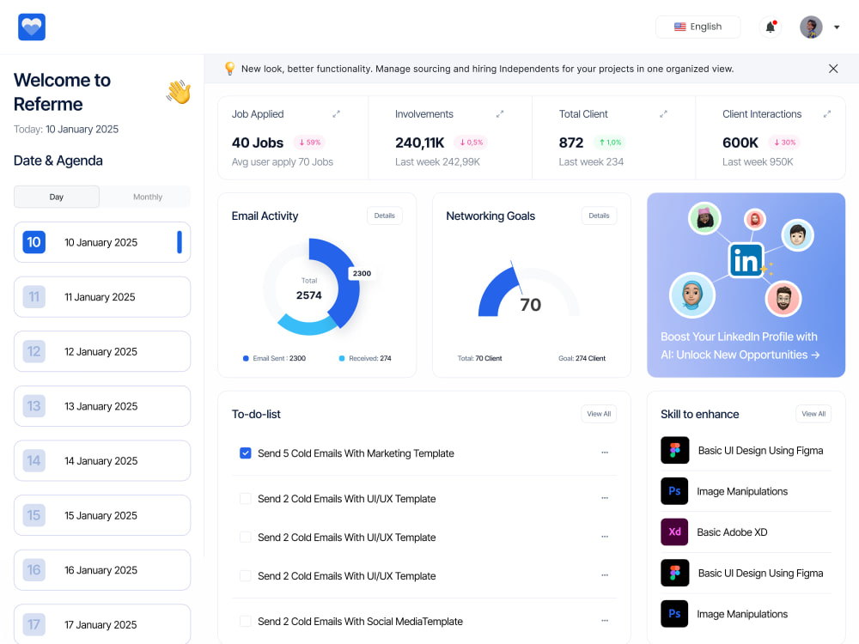Click the 10 date number badge
The width and height of the screenshot is (859, 644).
(x=34, y=242)
